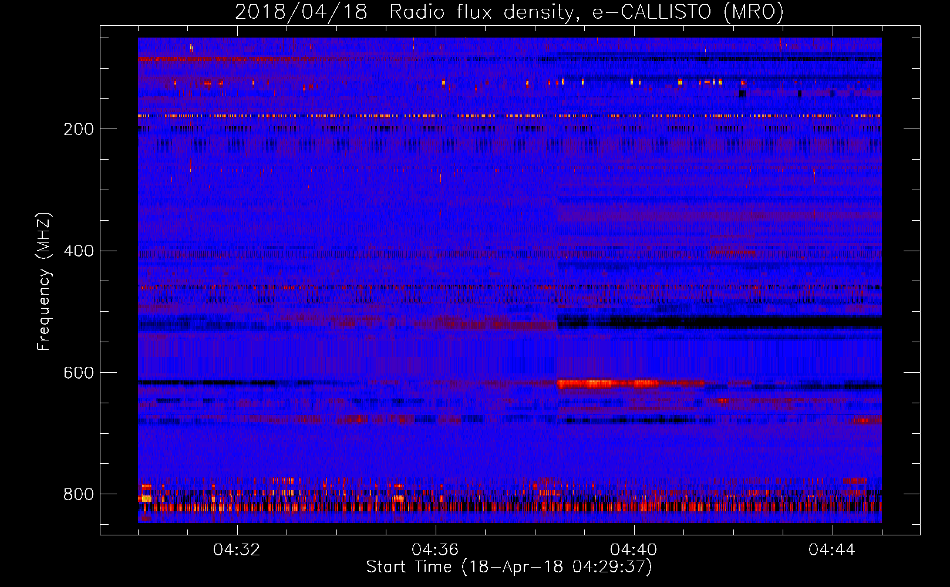Click the '600' frequency axis label
The image size is (950, 587).
(x=79, y=373)
